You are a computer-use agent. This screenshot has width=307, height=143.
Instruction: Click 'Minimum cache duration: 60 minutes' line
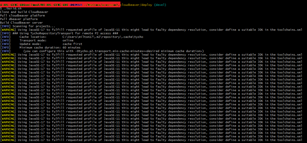tap(50, 47)
